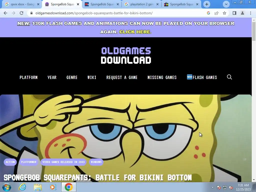This screenshot has height=192, width=256.
Task: Open the Wiki menu item
Action: (x=92, y=77)
